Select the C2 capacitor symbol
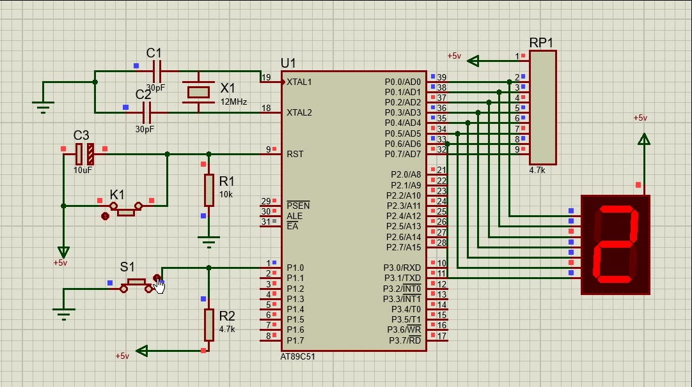Screen dimensions: 692x387 coord(146,113)
